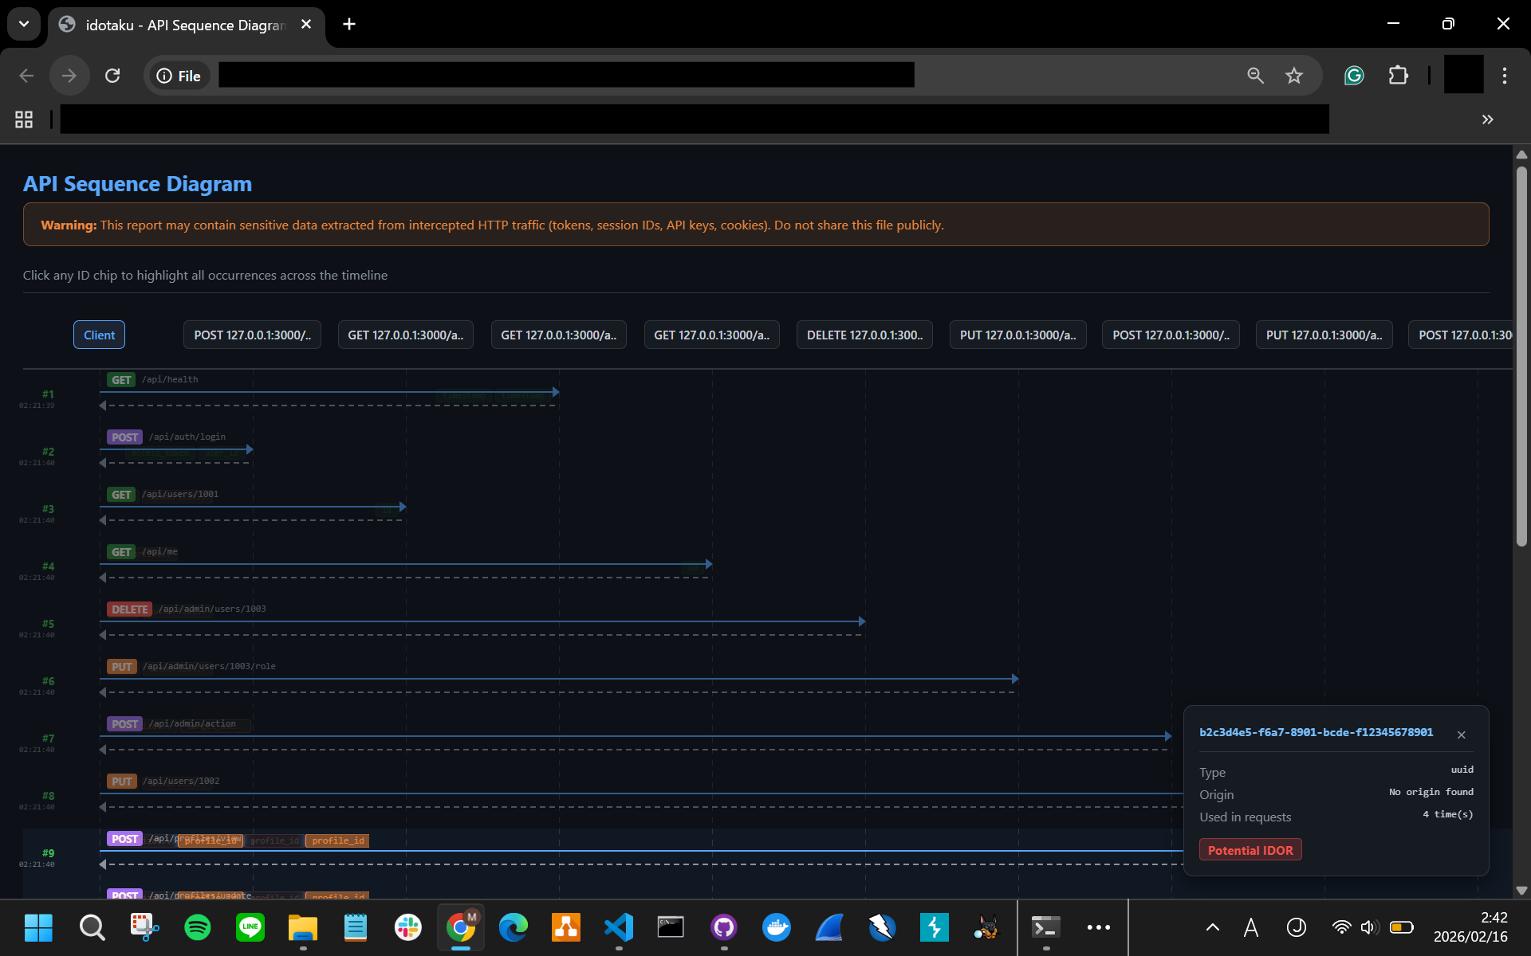
Task: Close the UUID detail popup
Action: coord(1461,735)
